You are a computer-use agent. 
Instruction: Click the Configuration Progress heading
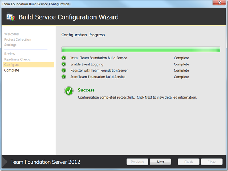point(83,35)
